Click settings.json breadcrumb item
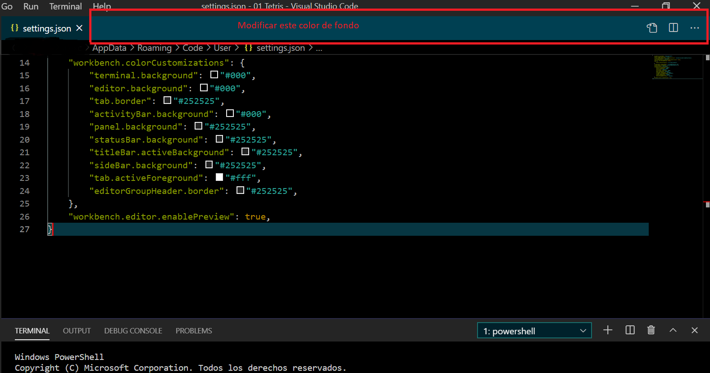 point(275,48)
